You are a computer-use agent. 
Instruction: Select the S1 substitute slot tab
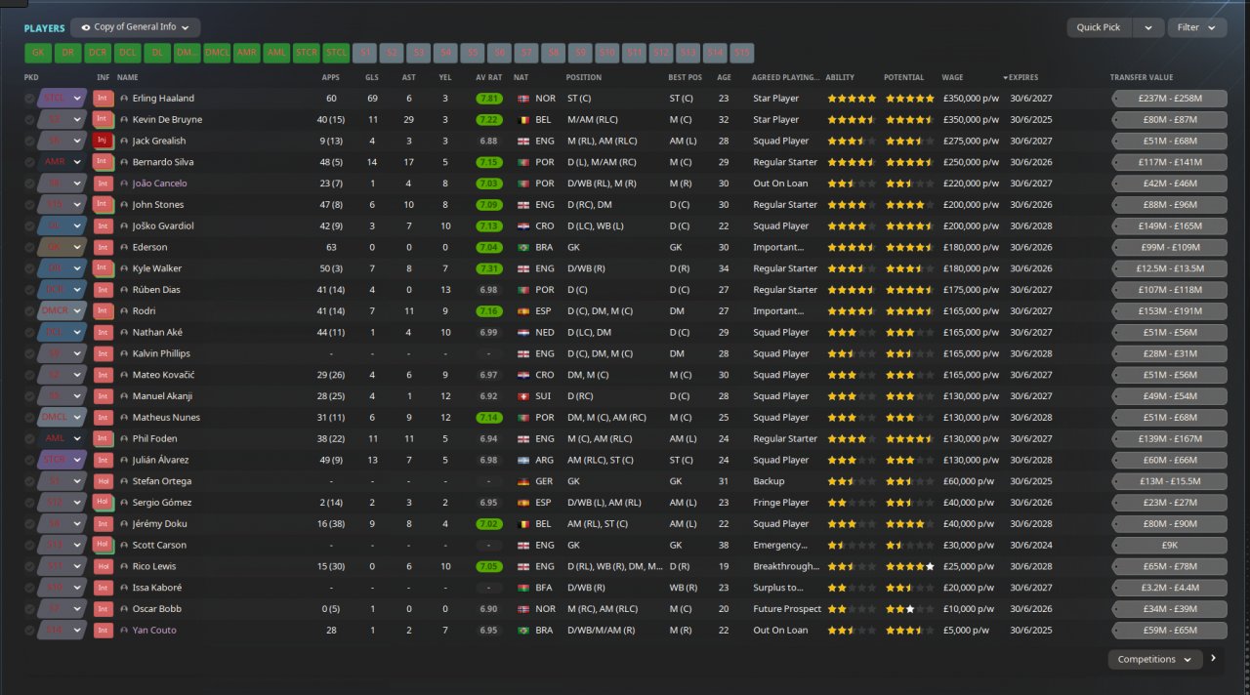tap(366, 54)
